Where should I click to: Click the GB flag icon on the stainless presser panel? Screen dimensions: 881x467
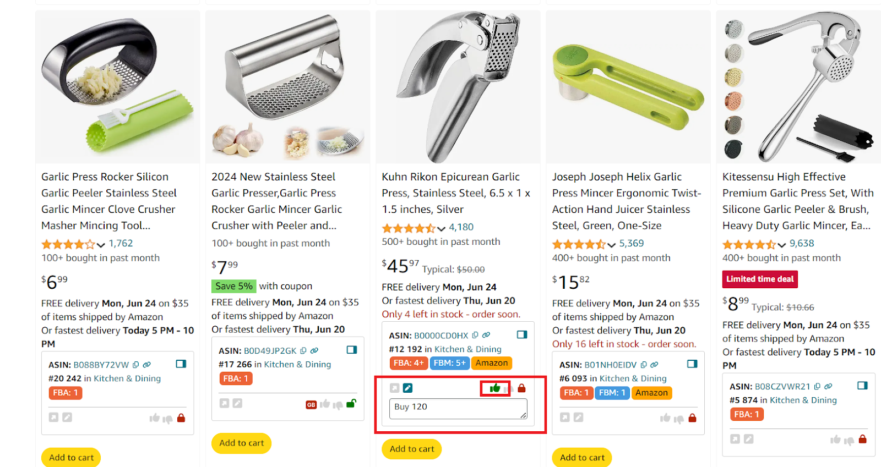pyautogui.click(x=311, y=404)
